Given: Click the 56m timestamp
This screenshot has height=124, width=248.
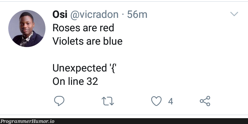Looking at the screenshot, I should [137, 14].
